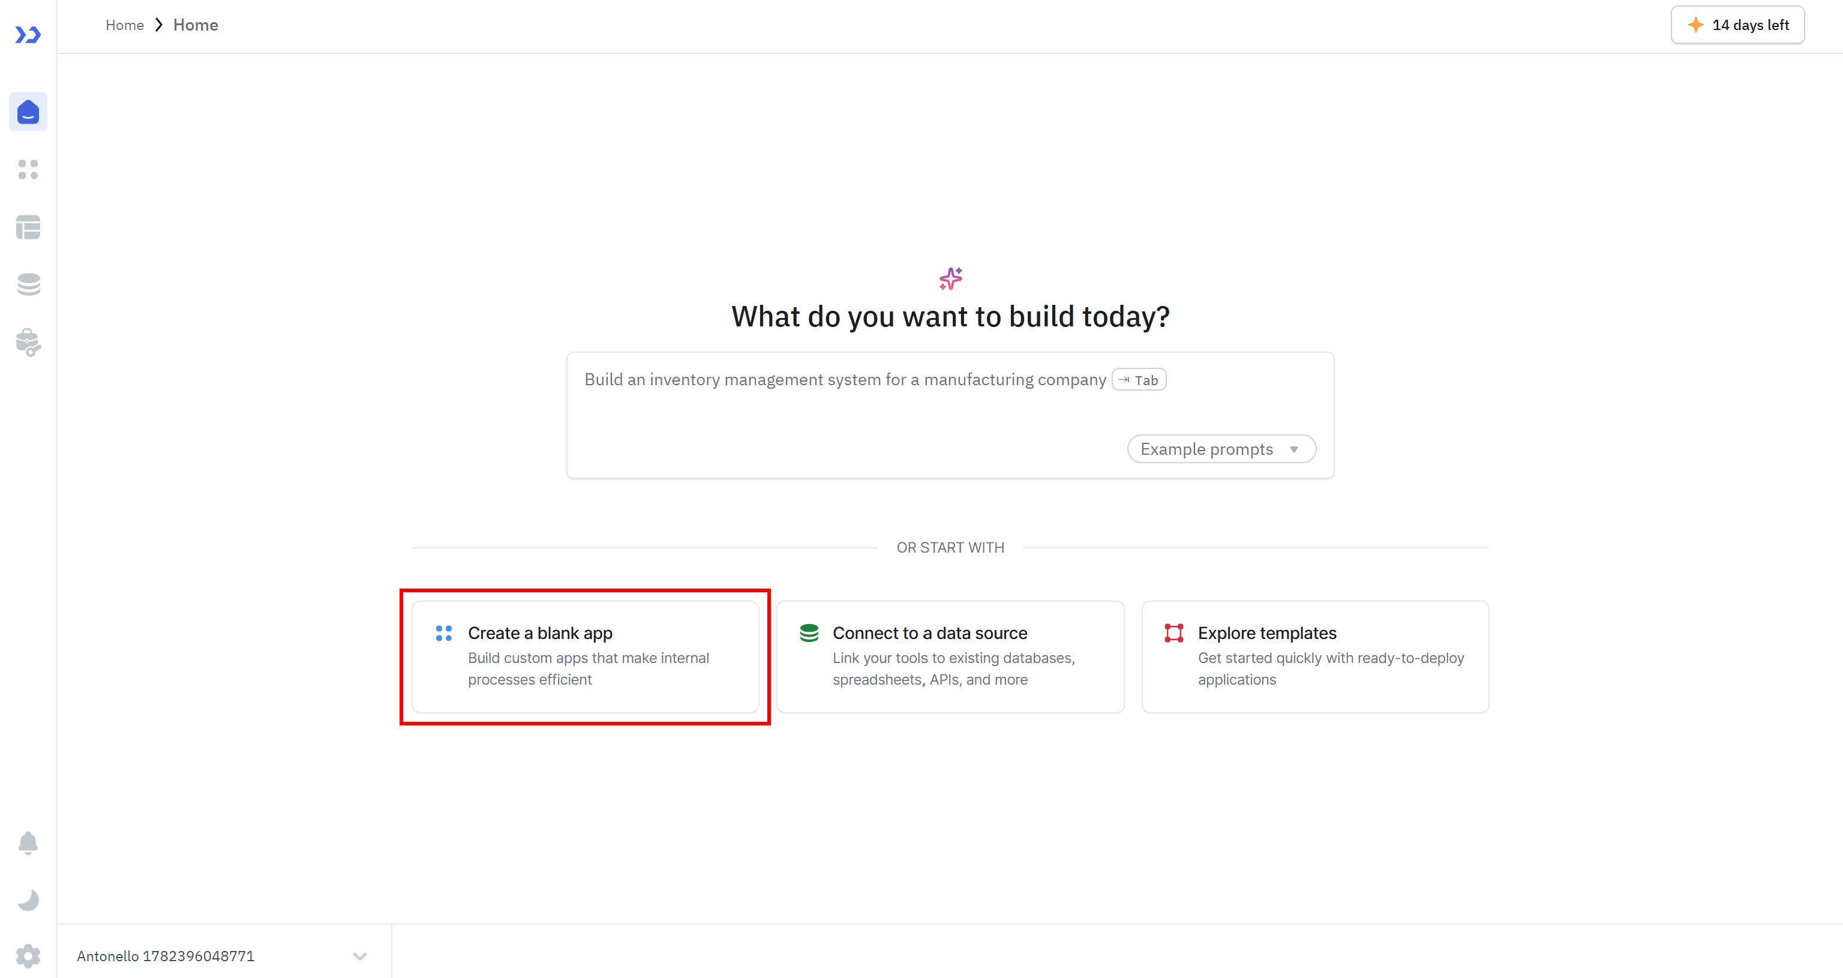1843x978 pixels.
Task: Open the Data sources sidebar icon
Action: coord(28,285)
